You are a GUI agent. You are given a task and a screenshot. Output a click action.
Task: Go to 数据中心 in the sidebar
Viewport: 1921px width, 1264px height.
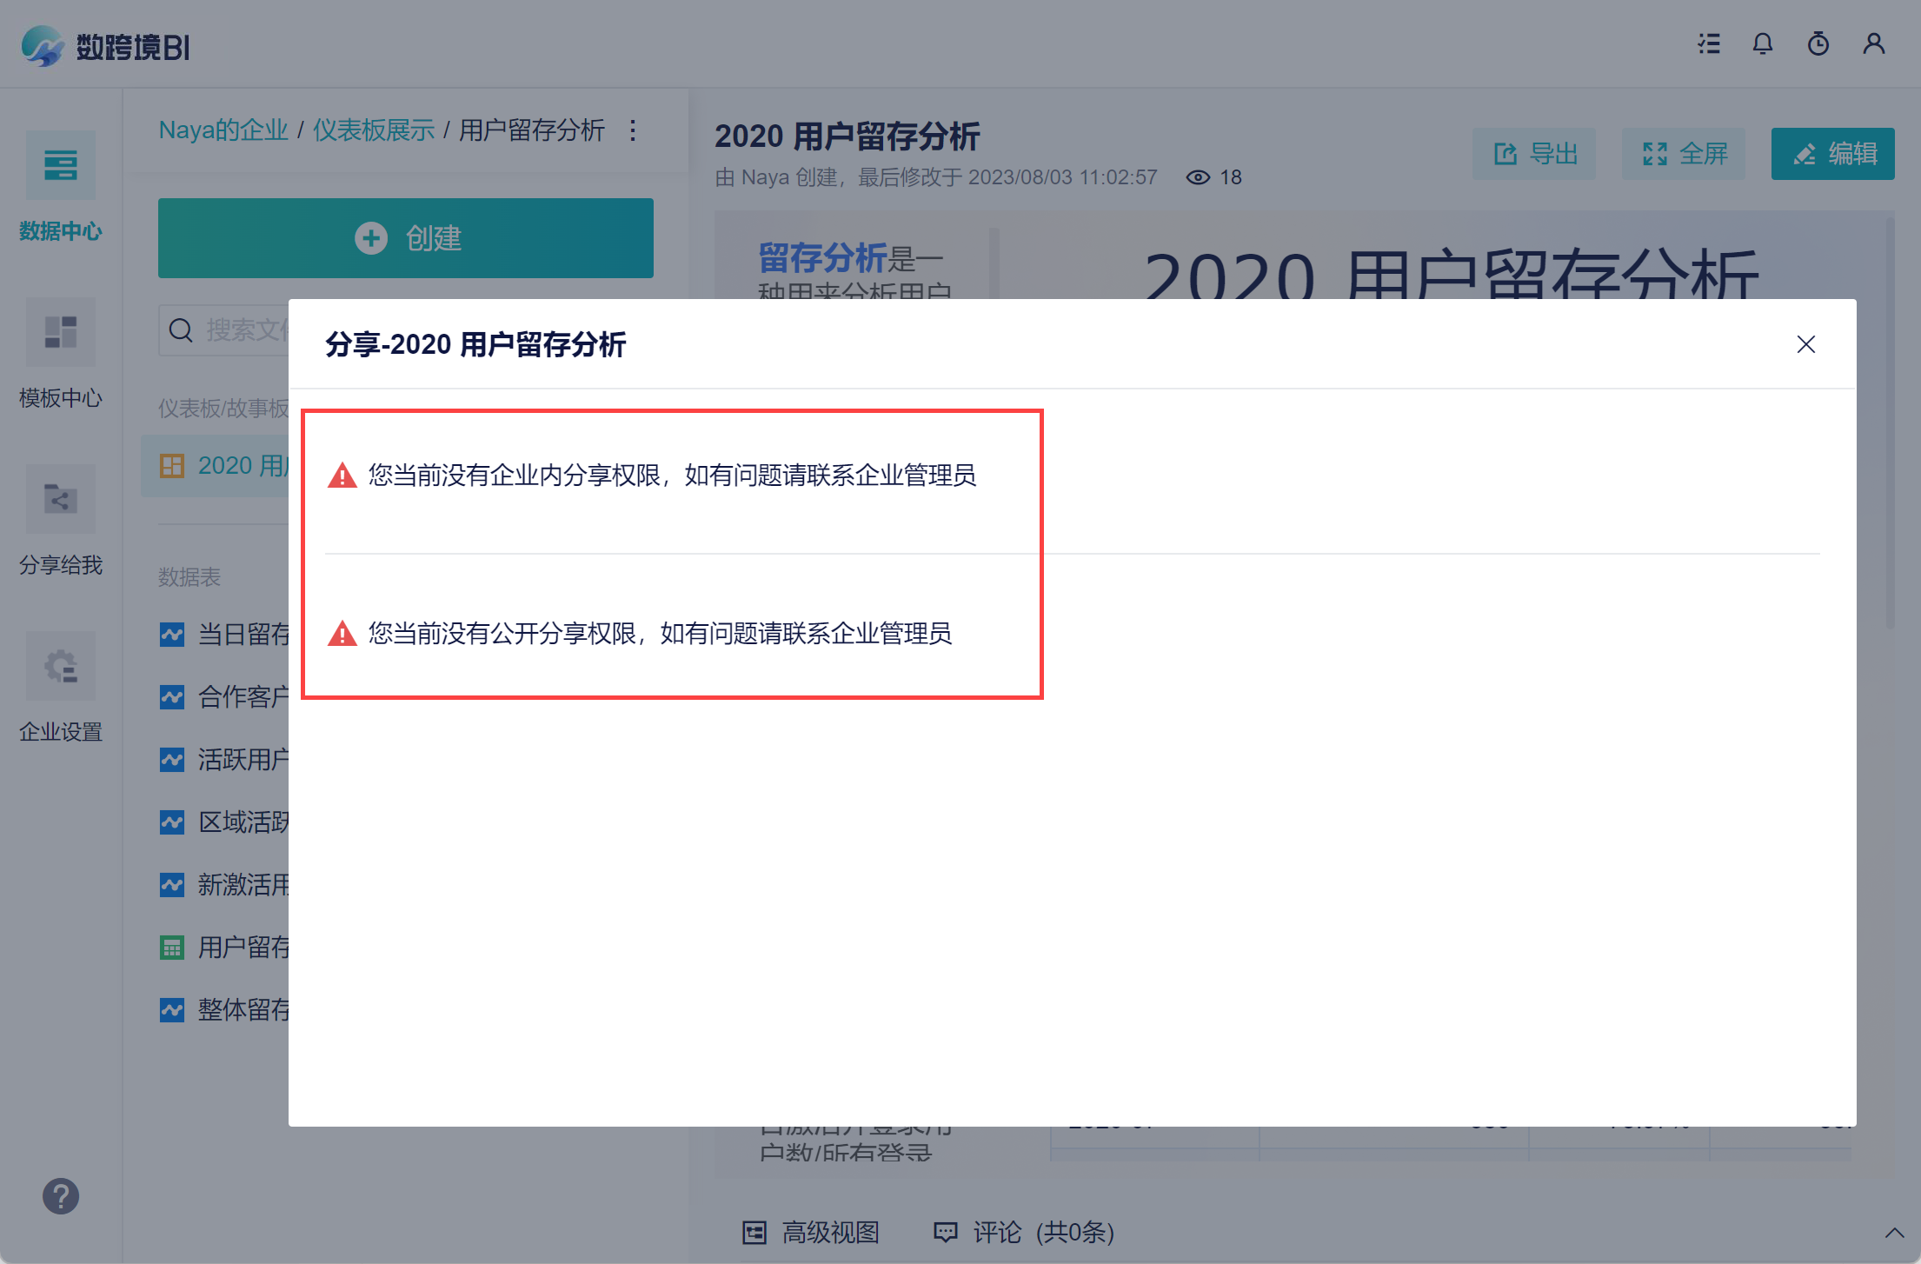point(61,186)
